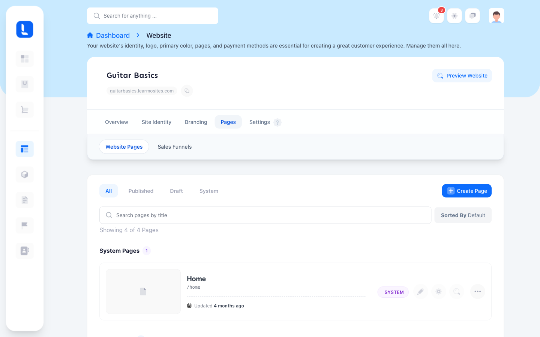Open the dashboard grid icon in sidebar
Screen dimensions: 540x337
click(x=25, y=59)
